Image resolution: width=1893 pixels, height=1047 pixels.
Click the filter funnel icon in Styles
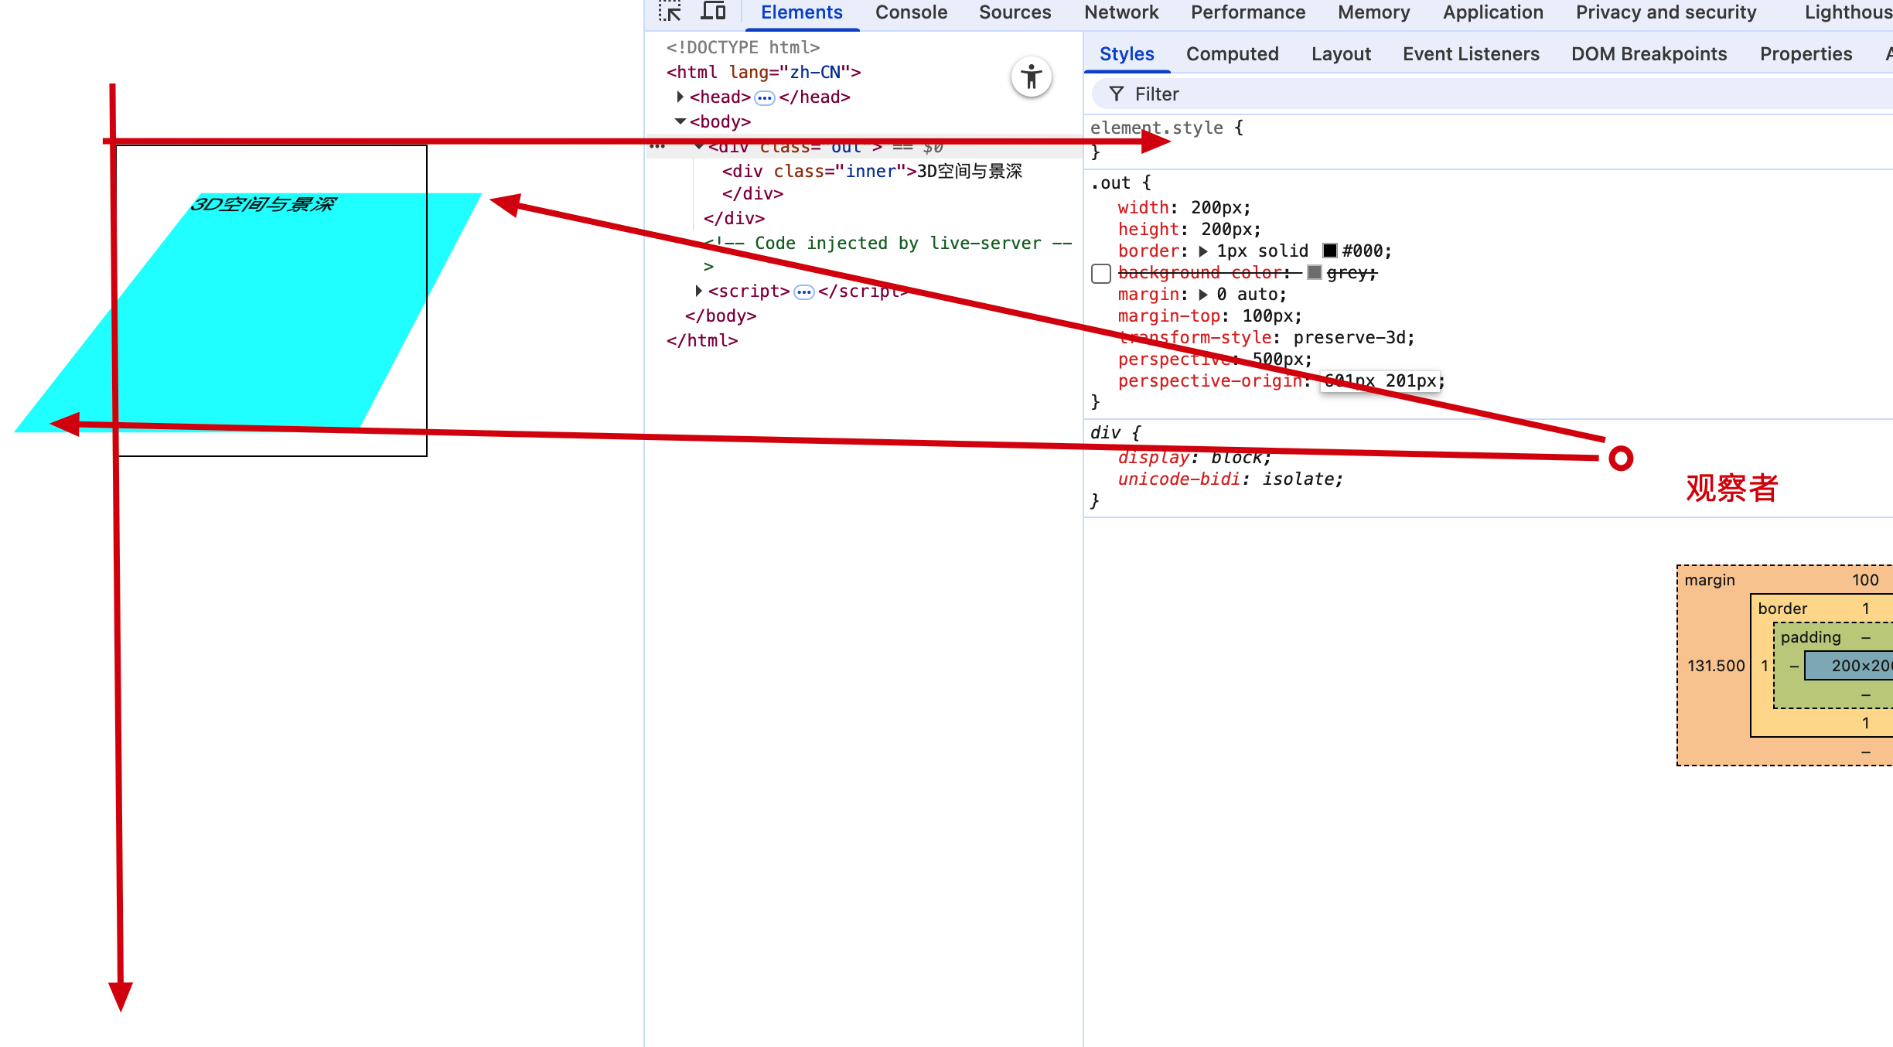point(1116,94)
